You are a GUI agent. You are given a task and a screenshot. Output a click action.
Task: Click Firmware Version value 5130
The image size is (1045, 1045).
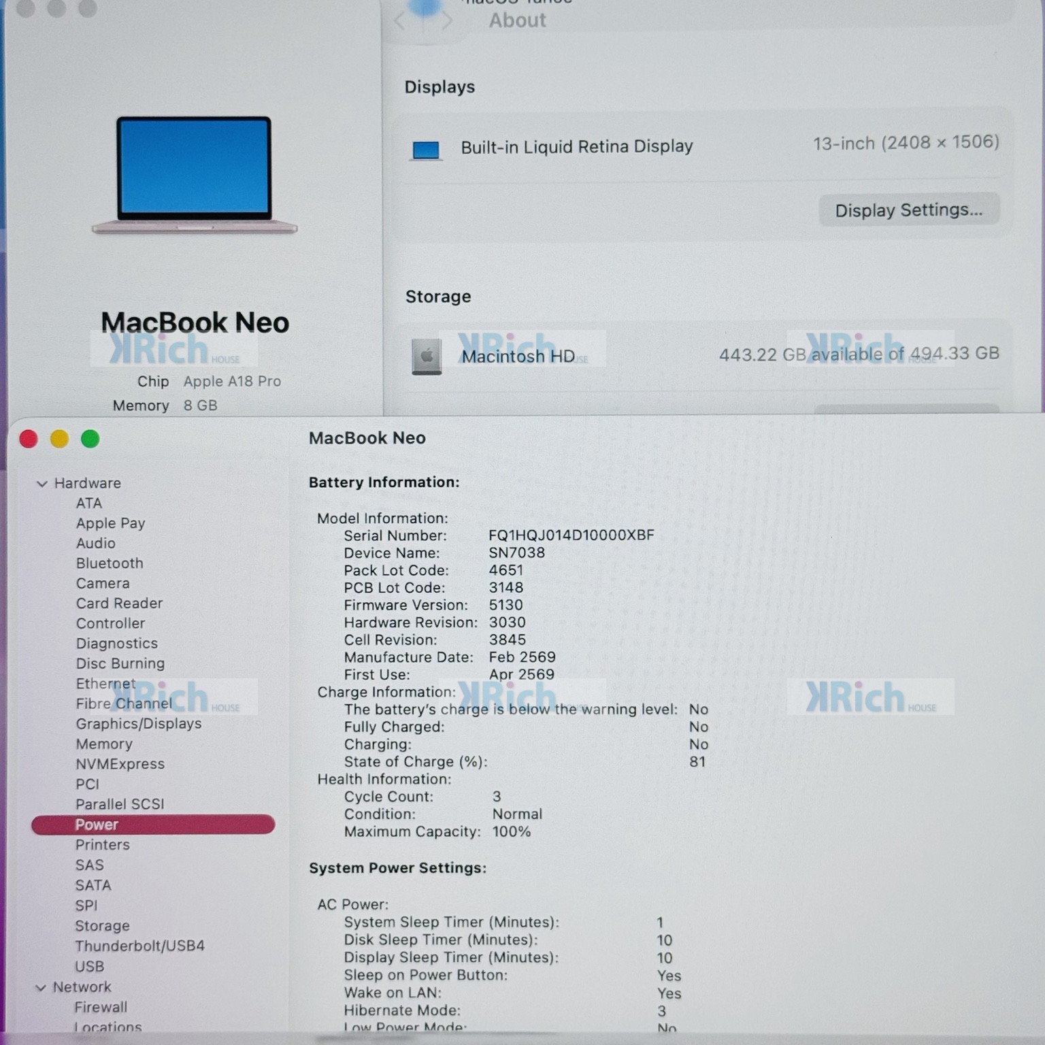[505, 605]
